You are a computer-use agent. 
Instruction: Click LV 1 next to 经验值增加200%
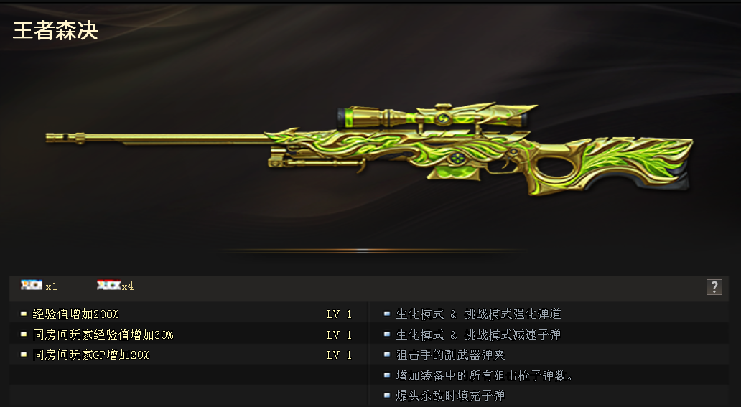(340, 314)
